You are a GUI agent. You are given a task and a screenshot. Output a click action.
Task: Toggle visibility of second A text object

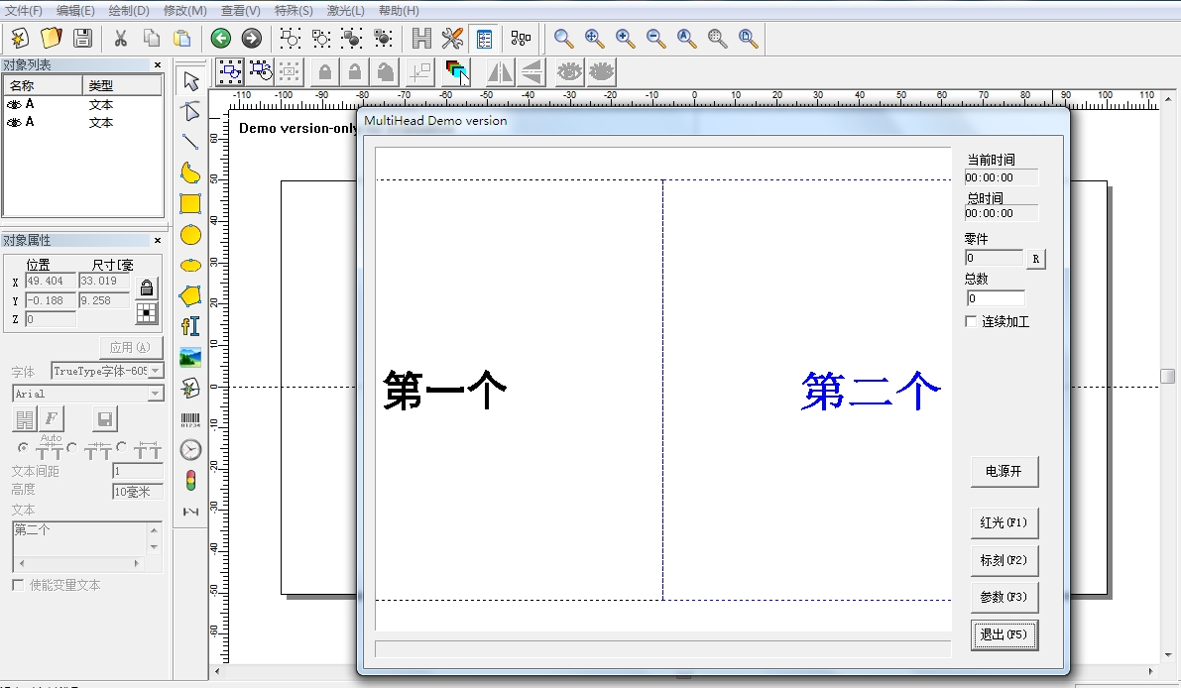(14, 122)
